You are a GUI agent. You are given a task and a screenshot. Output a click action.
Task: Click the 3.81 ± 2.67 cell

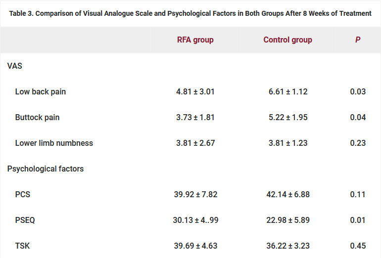click(x=195, y=143)
